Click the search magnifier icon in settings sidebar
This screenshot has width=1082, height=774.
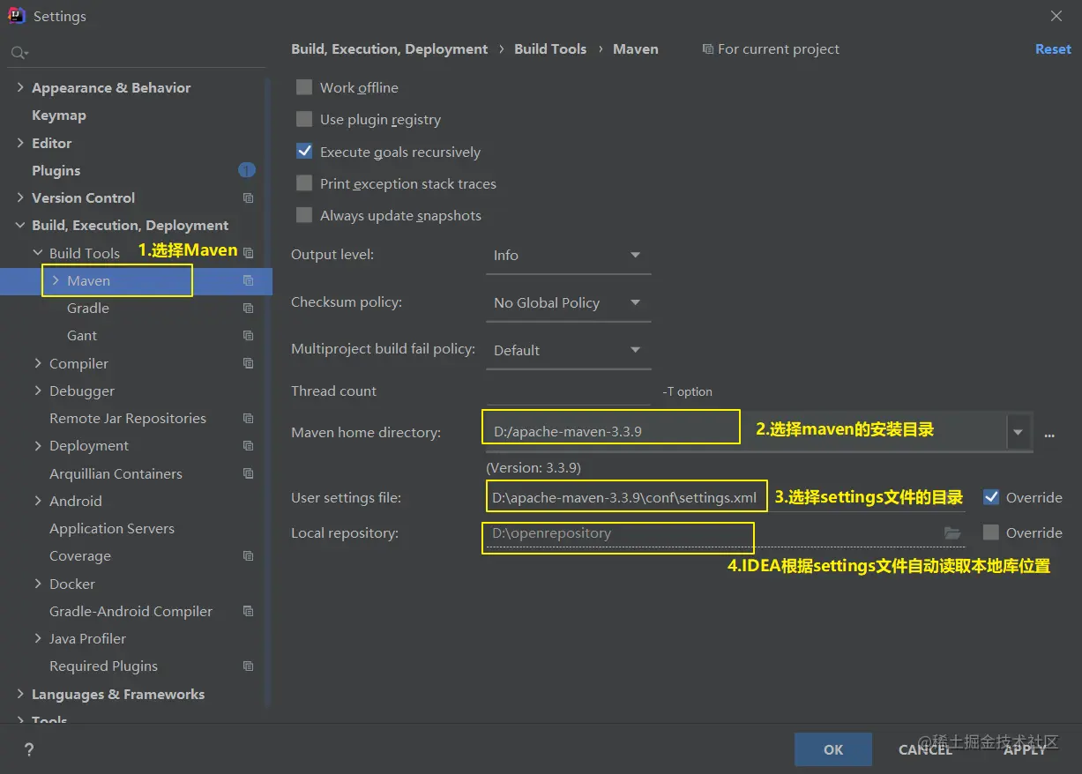point(19,54)
